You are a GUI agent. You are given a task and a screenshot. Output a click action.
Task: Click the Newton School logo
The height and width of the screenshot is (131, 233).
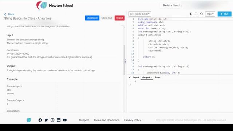(x=55, y=5)
